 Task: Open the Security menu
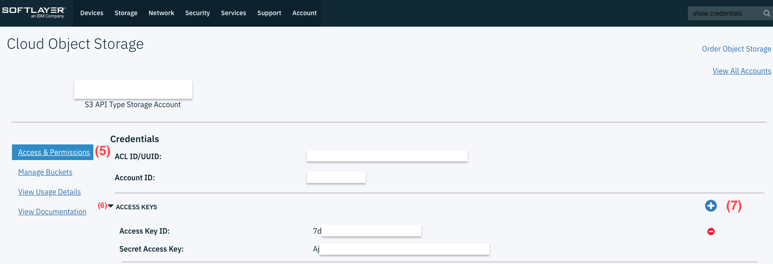(x=197, y=13)
